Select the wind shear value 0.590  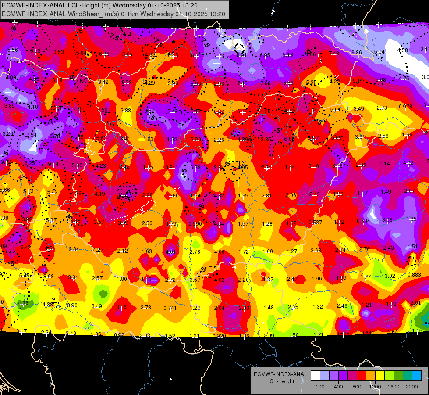(195, 224)
